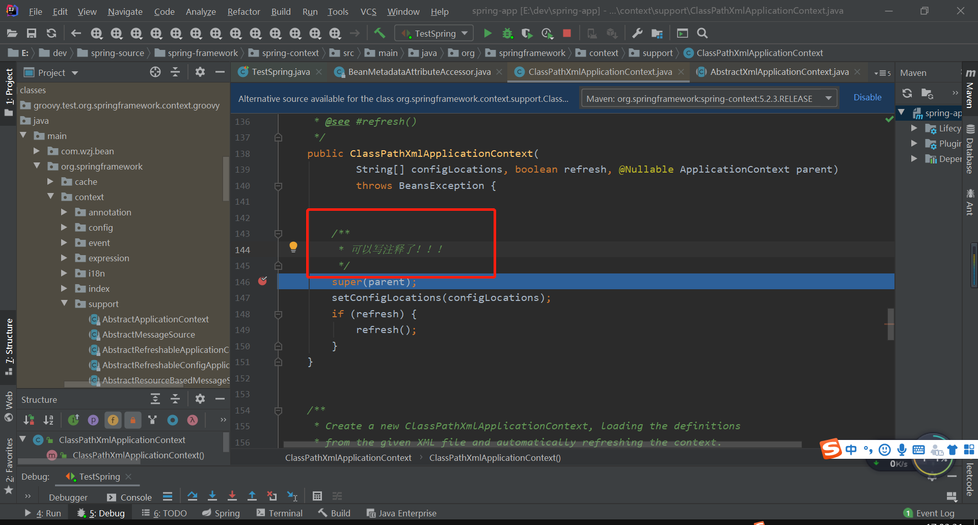
Task: Click the lightbulb intention icon at line 144
Action: [293, 247]
